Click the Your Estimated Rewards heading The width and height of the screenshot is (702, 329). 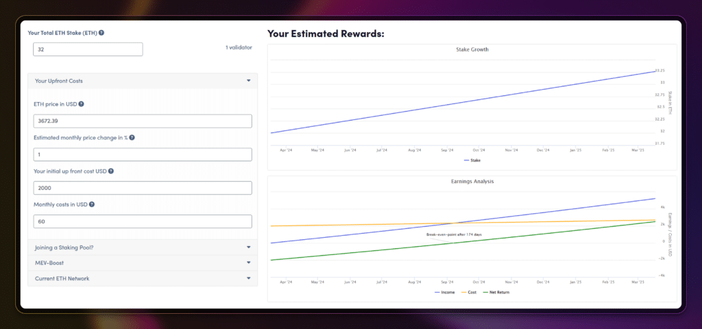click(x=326, y=34)
